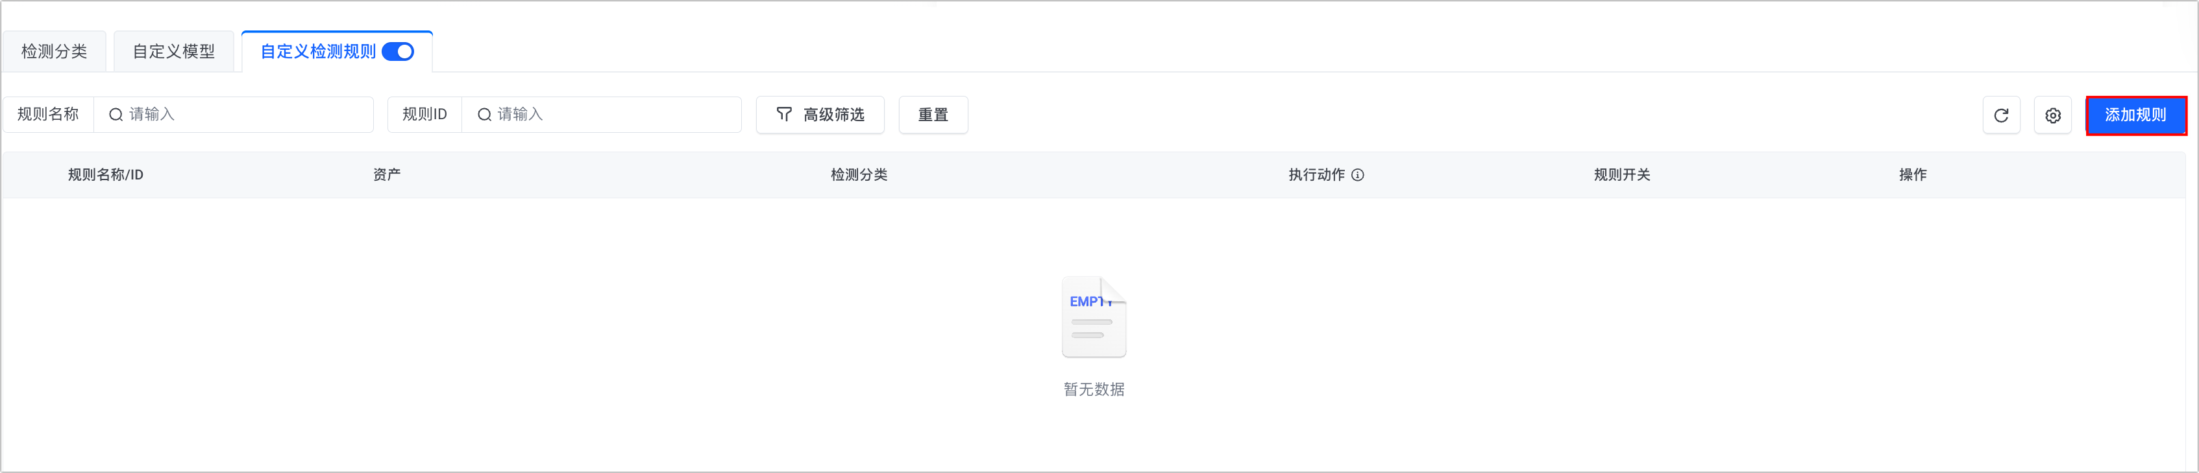Click the refresh icon button
The width and height of the screenshot is (2199, 473).
(2000, 115)
